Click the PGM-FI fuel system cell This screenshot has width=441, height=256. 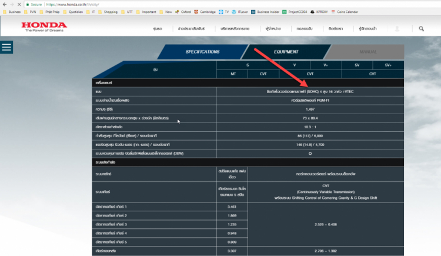click(310, 100)
